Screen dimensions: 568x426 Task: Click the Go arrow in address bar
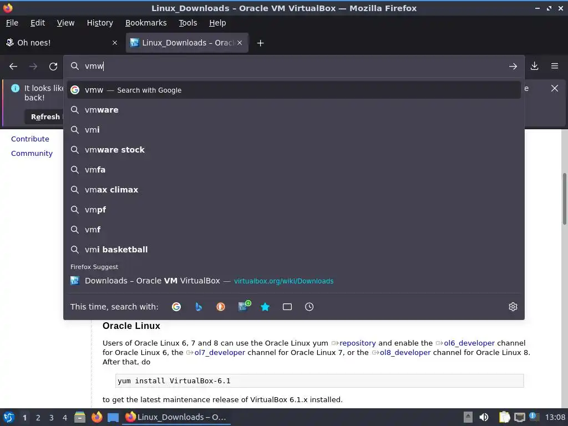513,67
